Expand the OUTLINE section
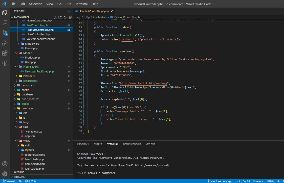 pos(19,172)
